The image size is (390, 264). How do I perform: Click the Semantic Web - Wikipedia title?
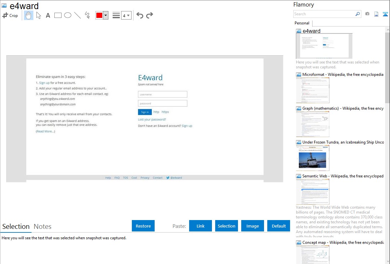click(343, 176)
